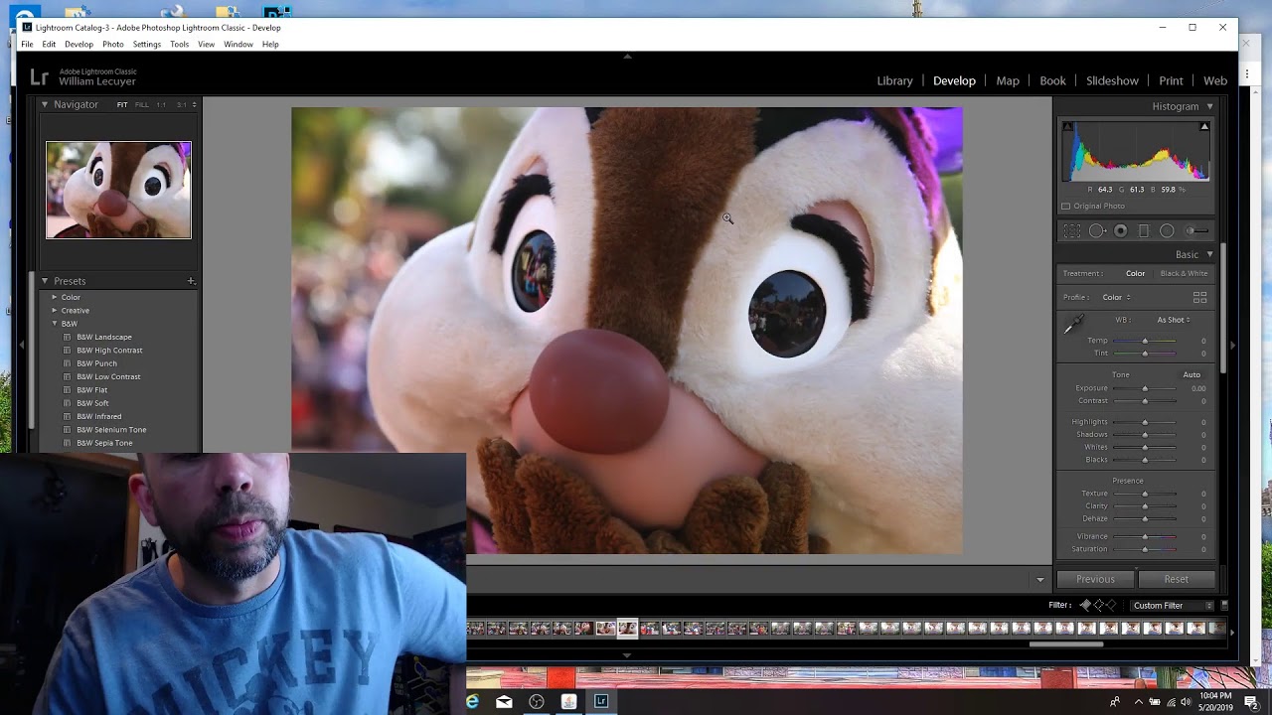Collapse the Navigator panel
1272x715 pixels.
44,104
